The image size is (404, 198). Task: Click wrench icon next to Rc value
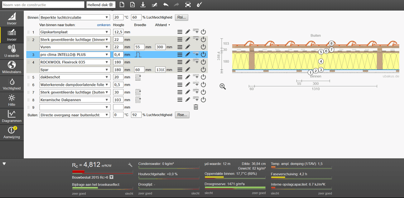point(130,165)
